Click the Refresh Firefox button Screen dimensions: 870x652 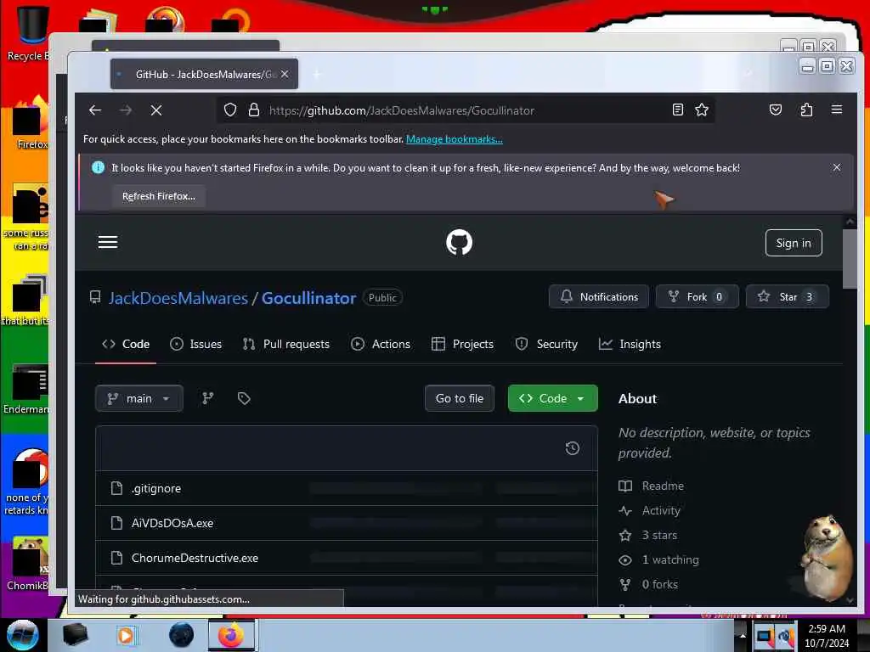coord(159,196)
